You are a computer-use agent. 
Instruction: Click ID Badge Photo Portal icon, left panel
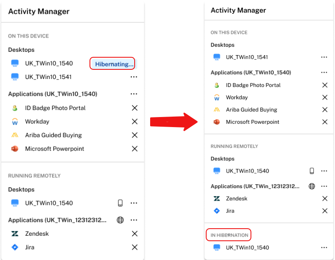tap(15, 108)
